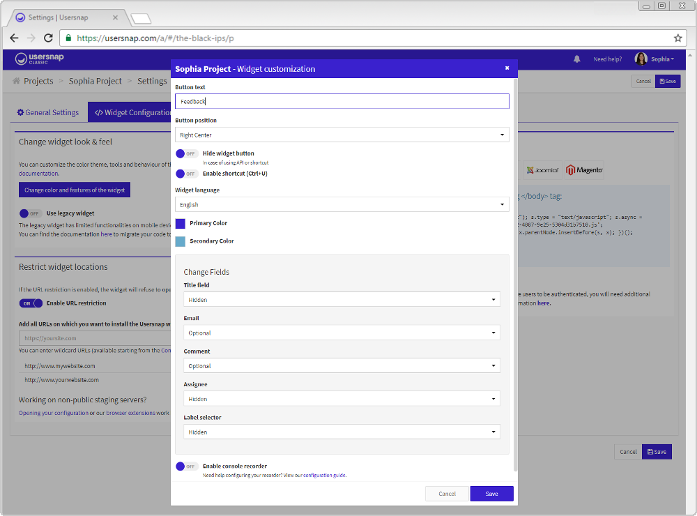This screenshot has width=697, height=516.
Task: Toggle Hide widget button switch
Action: [x=187, y=153]
